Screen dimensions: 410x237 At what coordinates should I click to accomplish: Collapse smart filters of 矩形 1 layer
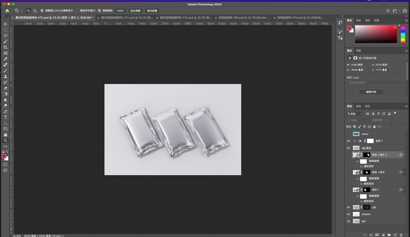(x=404, y=190)
